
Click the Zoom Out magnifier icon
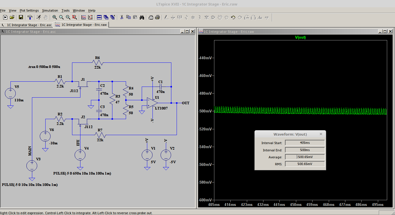68,17
